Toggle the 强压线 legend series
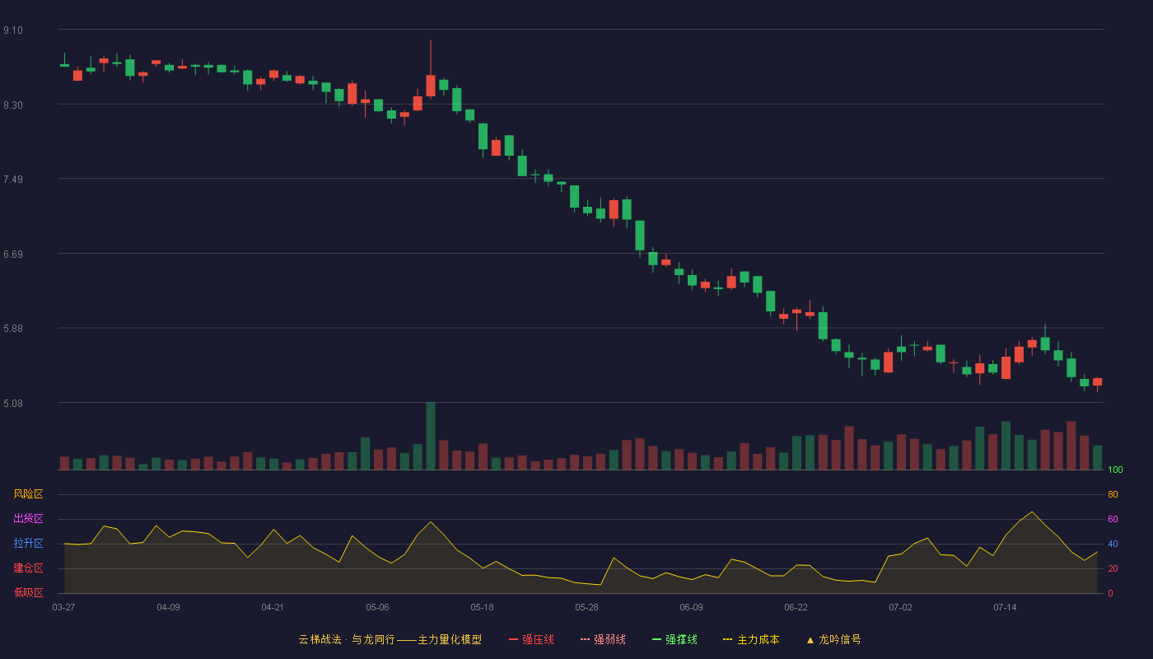 531,639
